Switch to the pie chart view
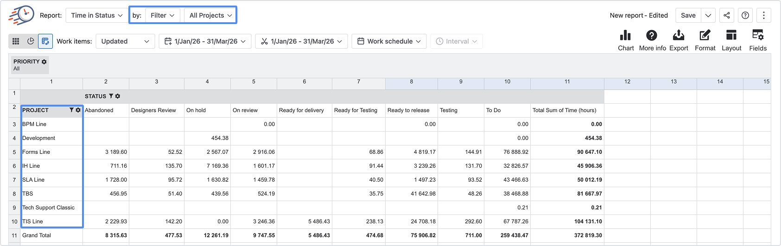Viewport: 781px width, 246px height. point(31,41)
